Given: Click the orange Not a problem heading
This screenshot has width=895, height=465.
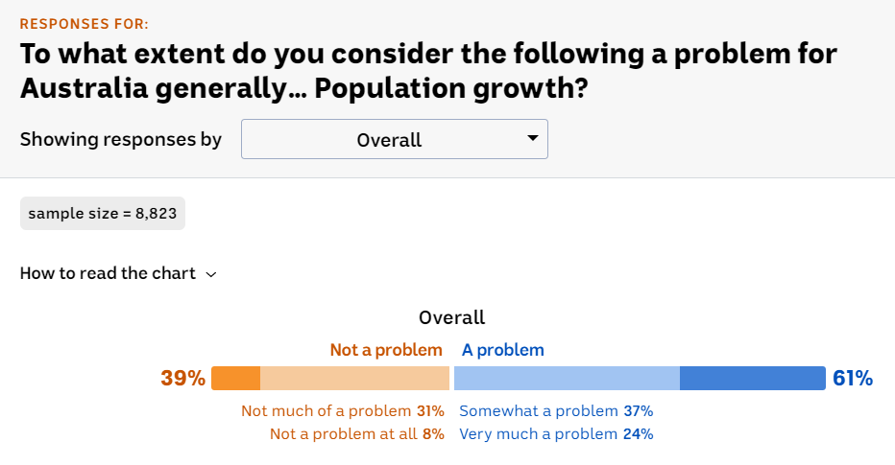Looking at the screenshot, I should point(386,350).
